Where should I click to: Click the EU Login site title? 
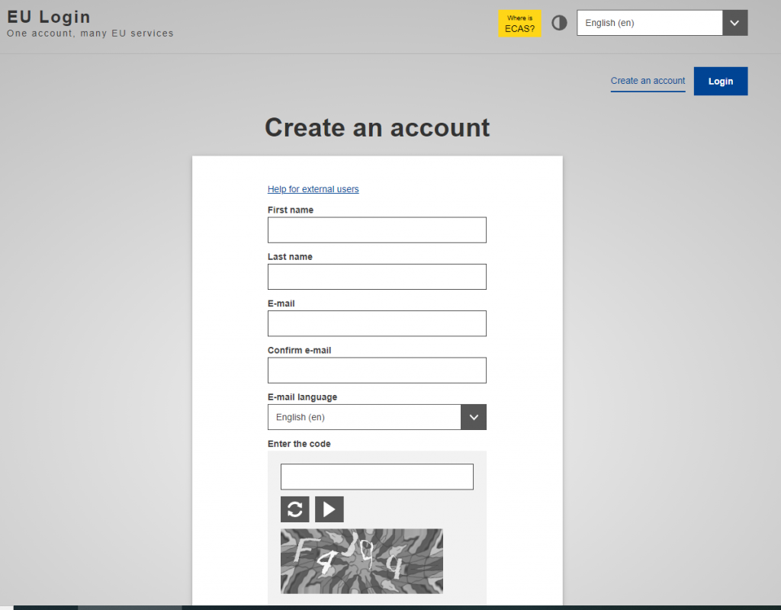(x=49, y=17)
